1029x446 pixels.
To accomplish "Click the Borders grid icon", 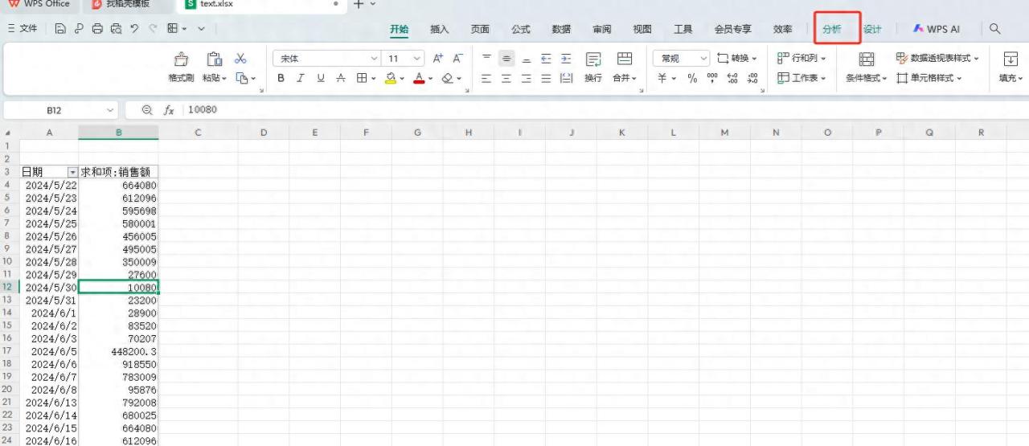I will 362,79.
